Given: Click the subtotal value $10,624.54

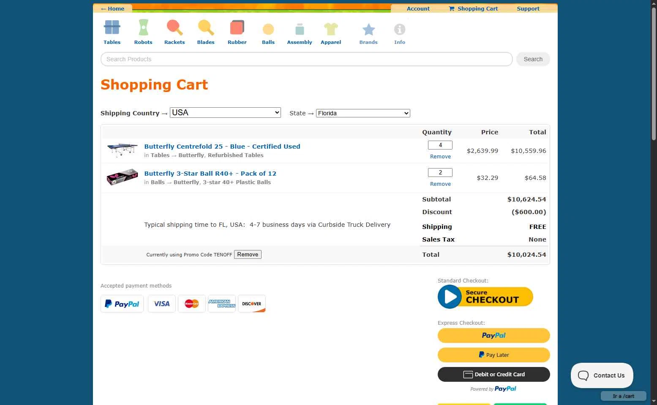Looking at the screenshot, I should point(526,199).
